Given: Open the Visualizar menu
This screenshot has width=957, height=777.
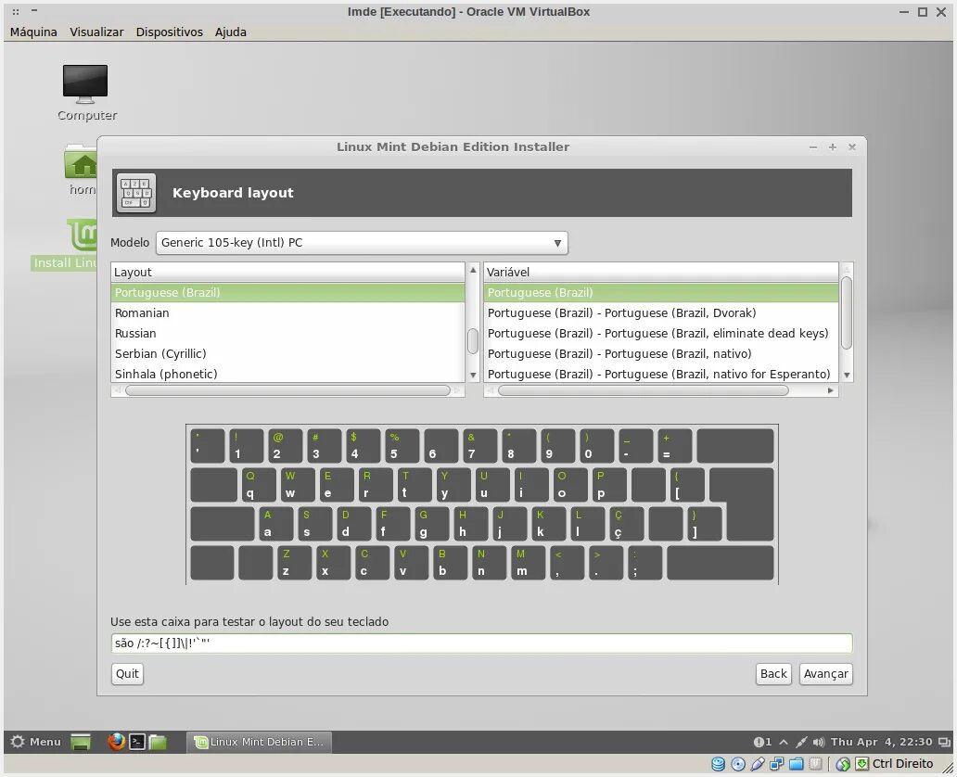Looking at the screenshot, I should point(96,32).
